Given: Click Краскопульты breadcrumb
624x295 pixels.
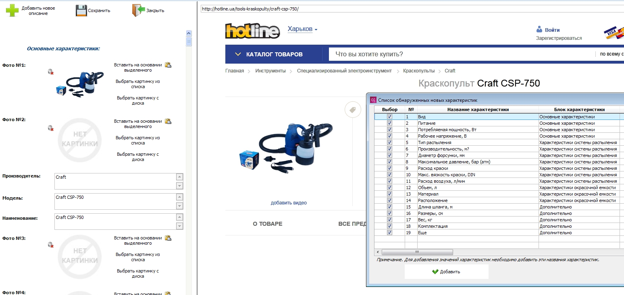Looking at the screenshot, I should pyautogui.click(x=419, y=71).
